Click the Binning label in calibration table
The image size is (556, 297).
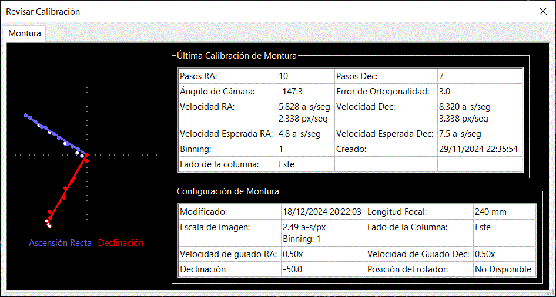point(195,149)
